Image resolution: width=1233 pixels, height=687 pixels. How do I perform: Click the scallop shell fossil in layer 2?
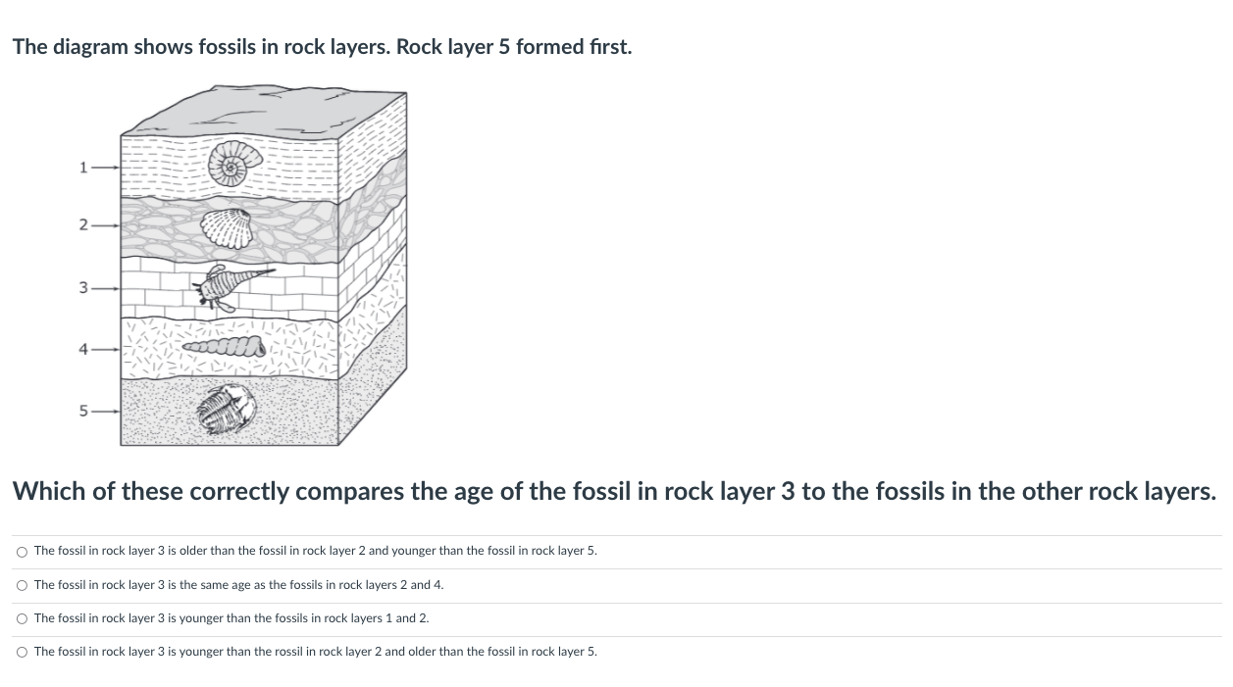click(x=227, y=227)
